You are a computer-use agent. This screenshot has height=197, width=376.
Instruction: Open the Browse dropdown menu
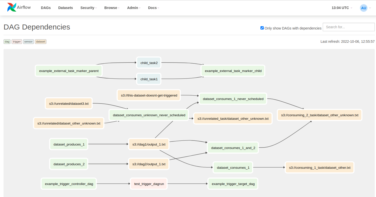112,8
